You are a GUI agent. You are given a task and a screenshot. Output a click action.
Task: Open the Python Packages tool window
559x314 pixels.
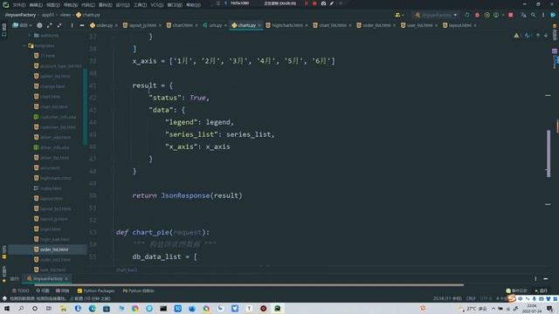pos(96,290)
